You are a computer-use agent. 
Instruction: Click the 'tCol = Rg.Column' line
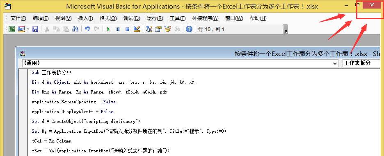(x=52, y=141)
